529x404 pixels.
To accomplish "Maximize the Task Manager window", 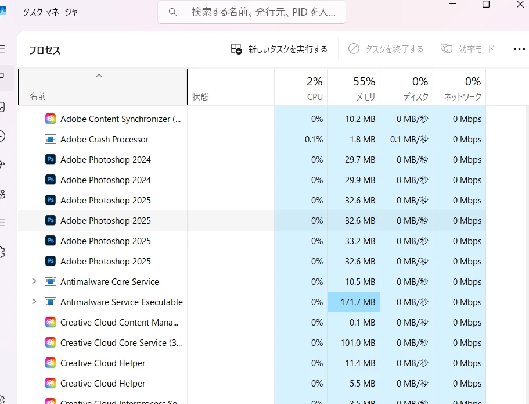I will tap(486, 4).
